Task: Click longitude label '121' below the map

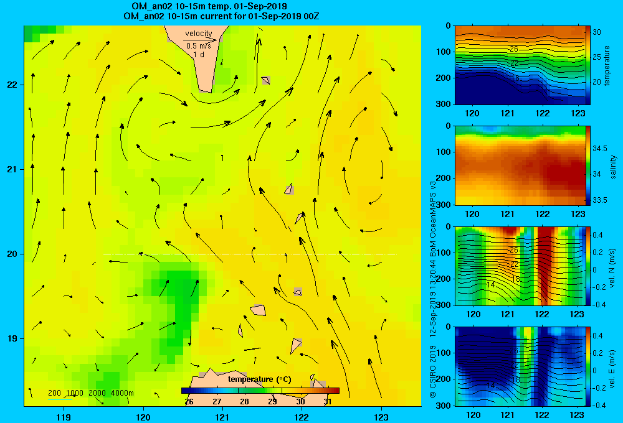Action: [222, 417]
